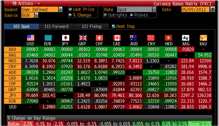Viewport: 219px width, 126px height.
Task: Click the EUR European Union flag icon
Action: pos(48,38)
